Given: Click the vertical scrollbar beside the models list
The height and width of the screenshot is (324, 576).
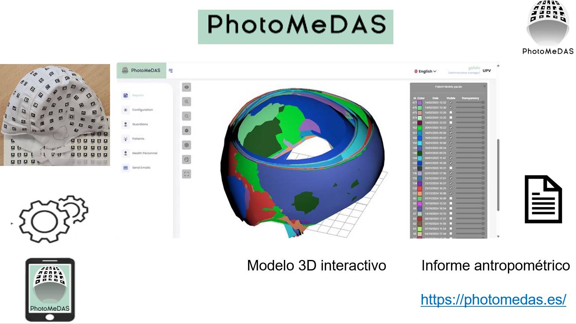Looking at the screenshot, I should [x=498, y=175].
